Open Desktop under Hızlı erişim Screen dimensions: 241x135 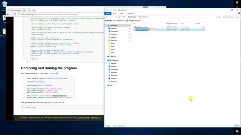point(114,28)
